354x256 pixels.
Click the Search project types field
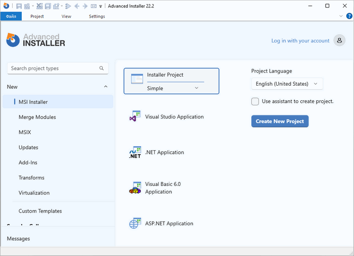(x=54, y=69)
